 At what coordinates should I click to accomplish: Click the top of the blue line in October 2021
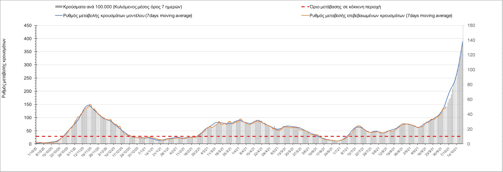click(x=462, y=42)
